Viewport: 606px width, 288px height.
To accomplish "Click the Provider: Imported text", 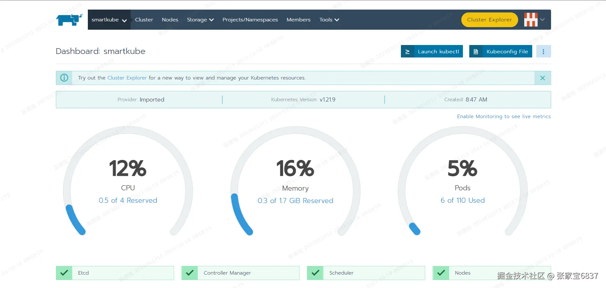I will [x=141, y=100].
